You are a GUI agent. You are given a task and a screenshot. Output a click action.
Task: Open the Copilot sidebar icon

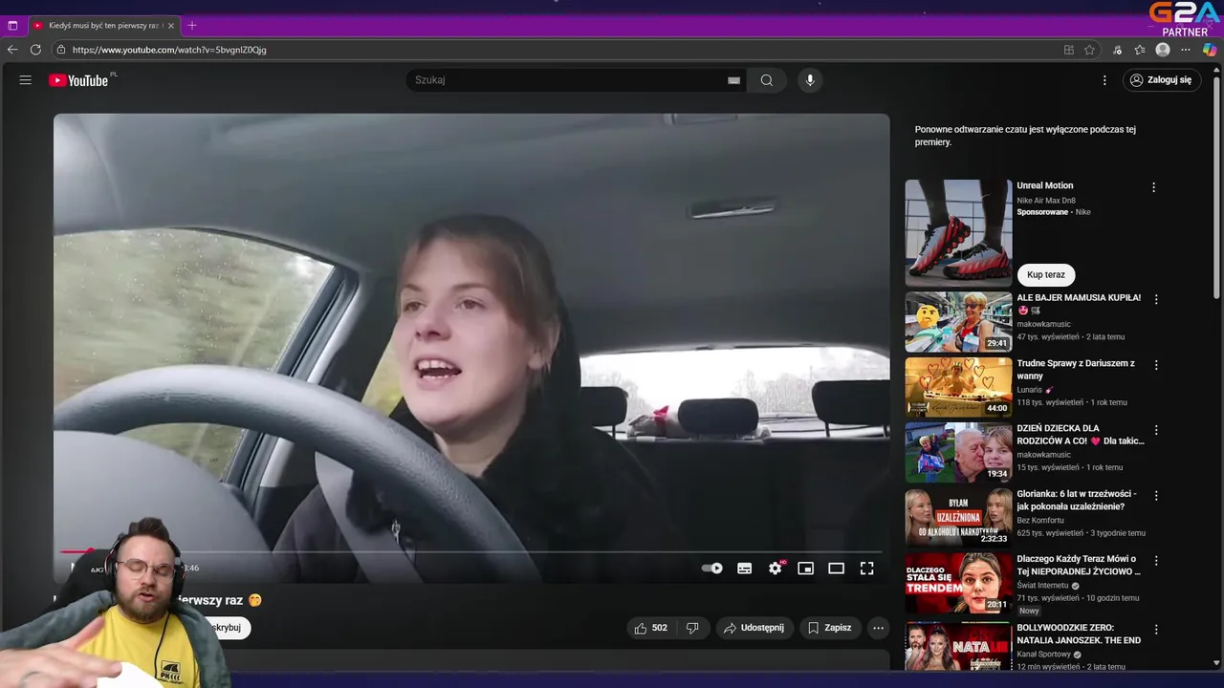1210,50
